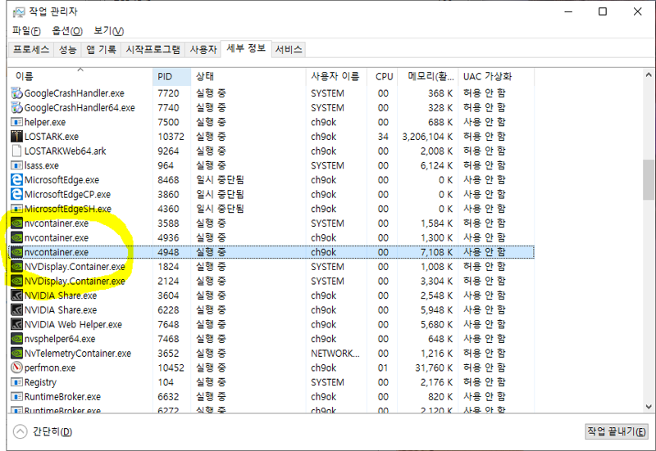Select the helper.exe process name
656x451 pixels.
tap(45, 122)
